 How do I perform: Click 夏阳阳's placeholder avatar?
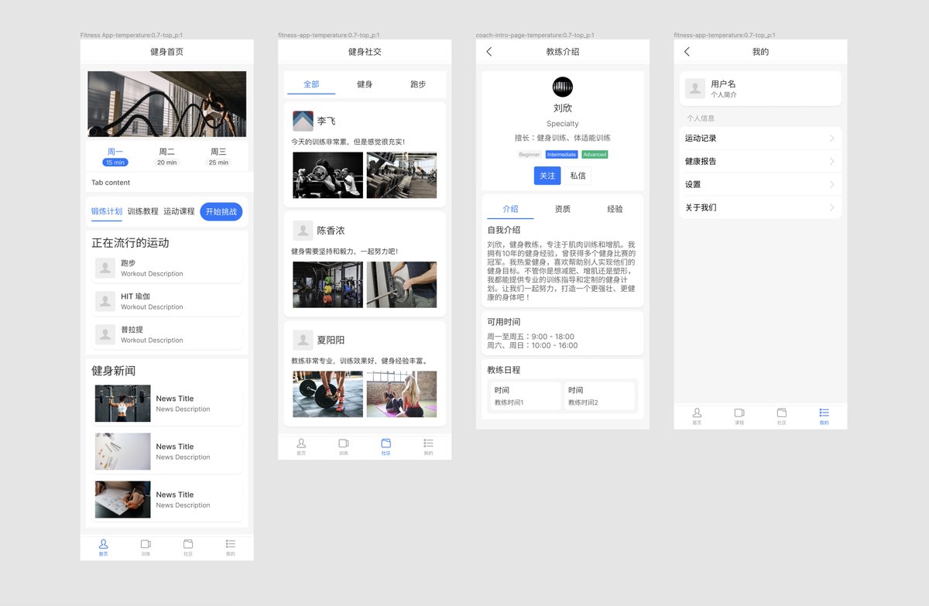tap(303, 340)
